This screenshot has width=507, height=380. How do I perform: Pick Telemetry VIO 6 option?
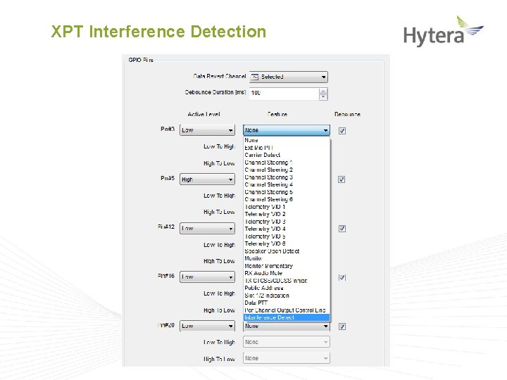pos(286,243)
